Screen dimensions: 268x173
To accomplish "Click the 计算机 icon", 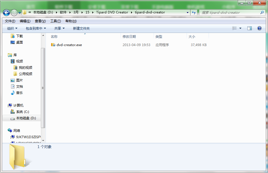I will point(10,106).
